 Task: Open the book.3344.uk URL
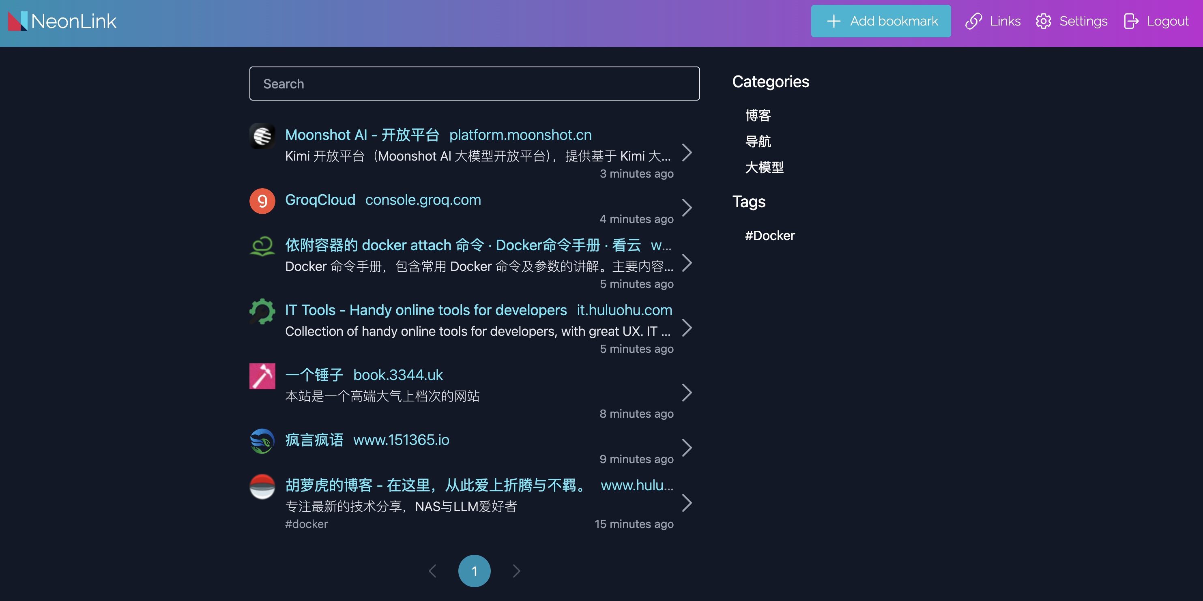pyautogui.click(x=398, y=375)
